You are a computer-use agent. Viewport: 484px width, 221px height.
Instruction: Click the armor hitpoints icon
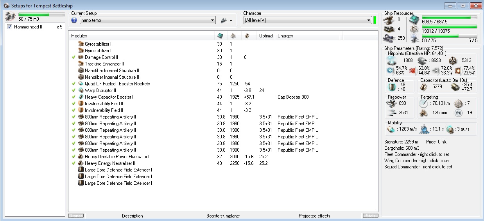click(x=422, y=61)
